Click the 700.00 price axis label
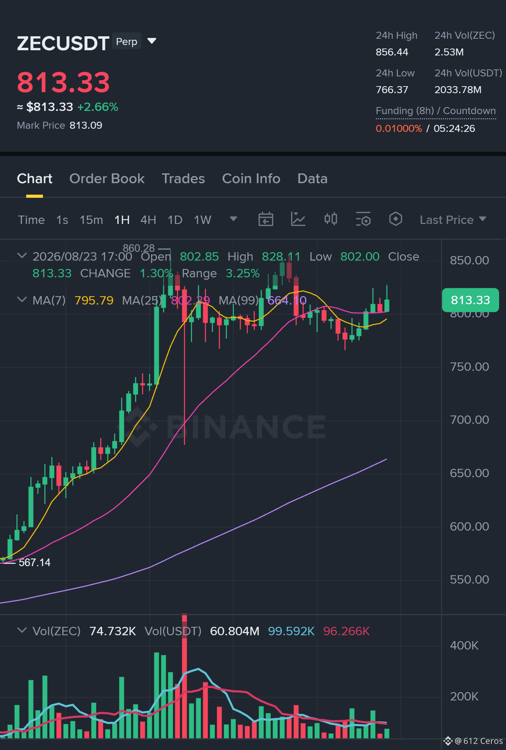 (469, 420)
